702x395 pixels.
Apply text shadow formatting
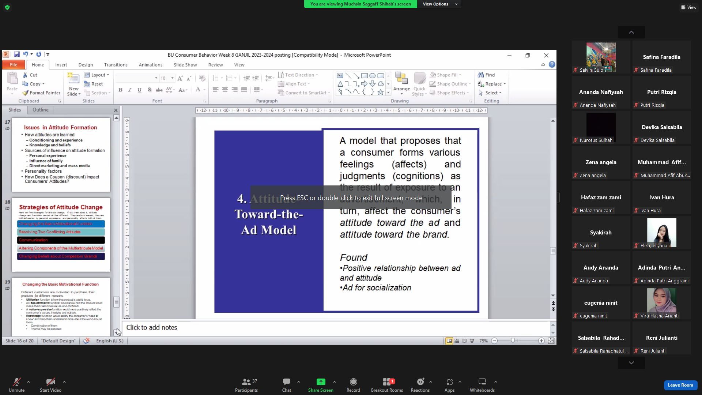click(149, 90)
